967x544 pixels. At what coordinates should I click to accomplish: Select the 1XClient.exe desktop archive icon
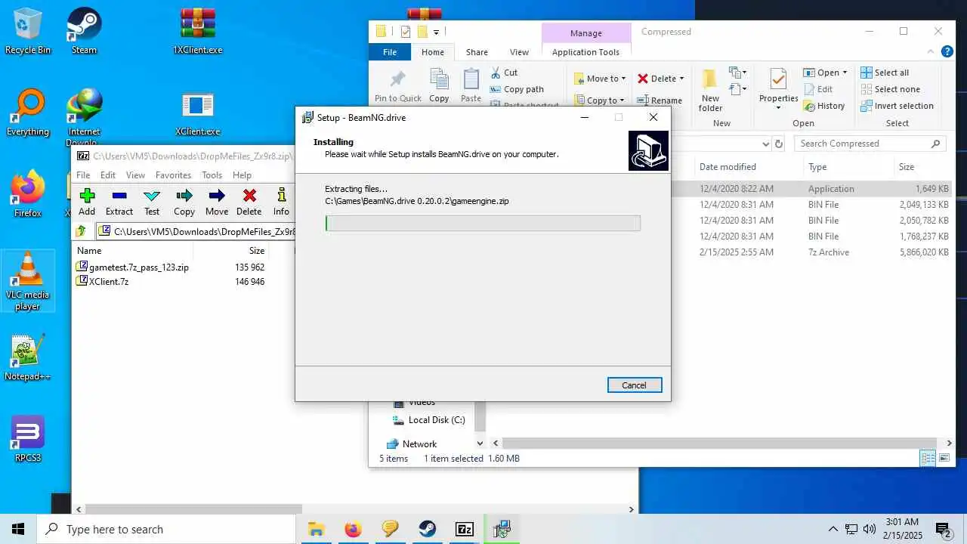click(197, 32)
